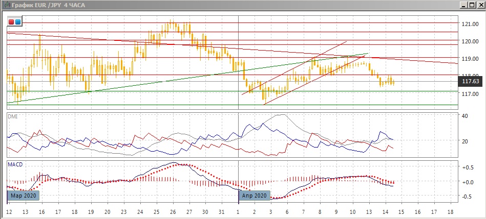Click the MACD scale value +0.5
The image size is (486, 219).
tap(467, 167)
